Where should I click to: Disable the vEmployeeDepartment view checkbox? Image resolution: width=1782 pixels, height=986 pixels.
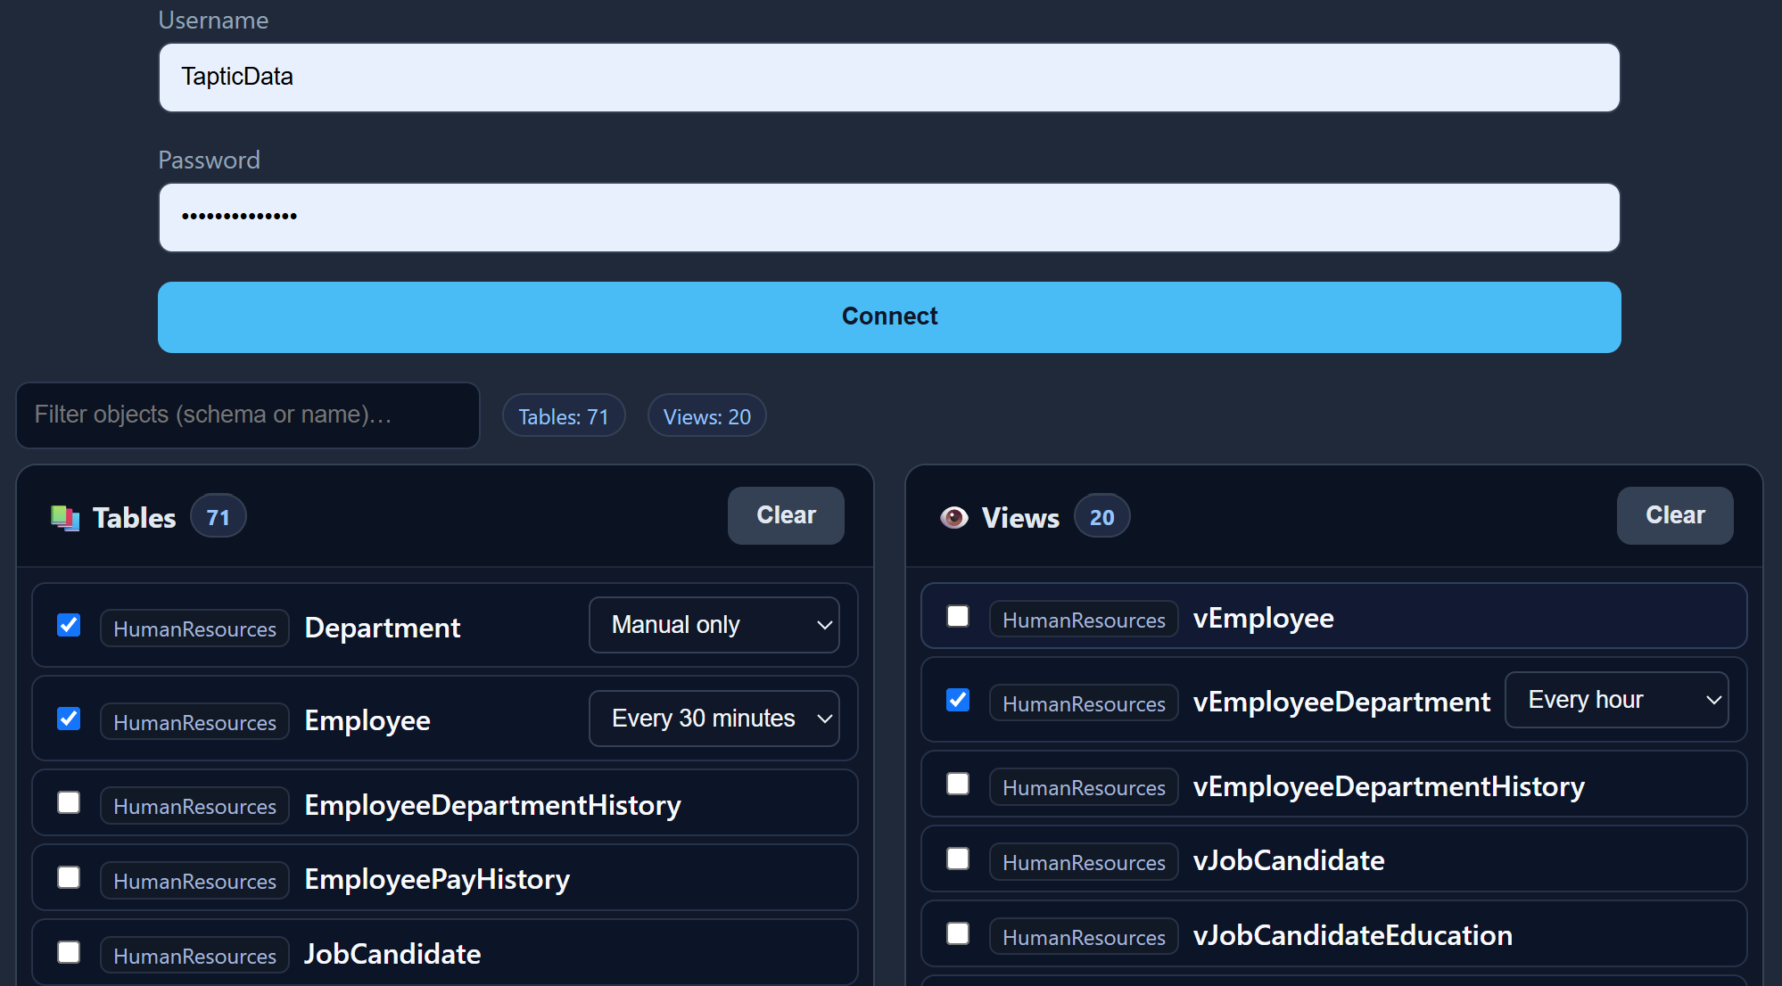pyautogui.click(x=958, y=700)
